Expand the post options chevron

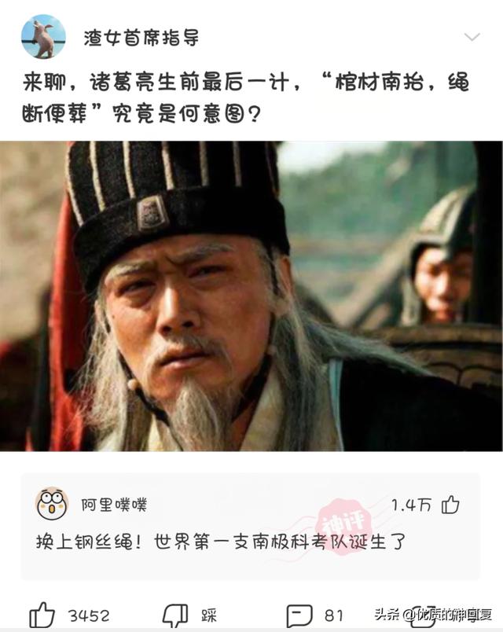pos(472,37)
